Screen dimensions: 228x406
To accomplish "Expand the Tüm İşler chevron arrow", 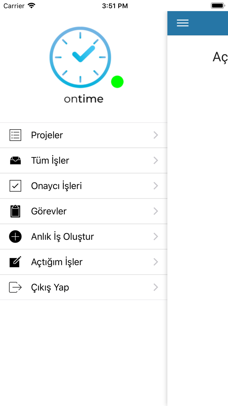I will [156, 160].
